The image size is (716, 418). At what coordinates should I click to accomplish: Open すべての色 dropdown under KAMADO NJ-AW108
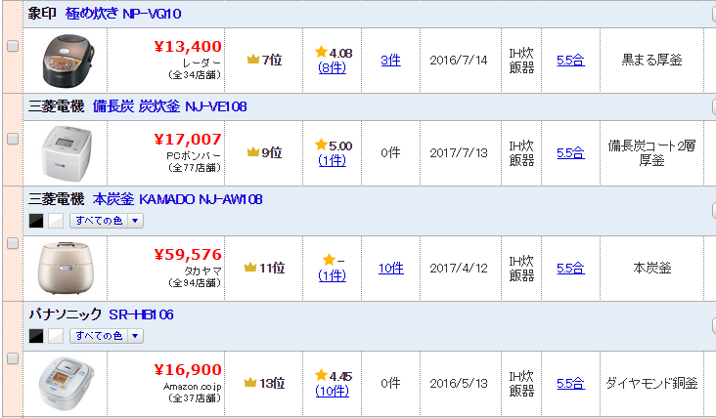point(107,221)
